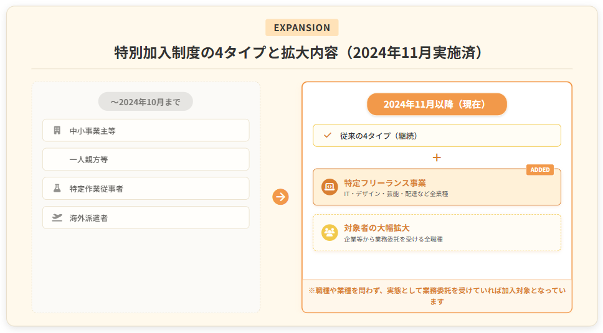Click the laptop icon in 特定フリーランス事業 card
Screen dimensions: 603x333
click(330, 187)
